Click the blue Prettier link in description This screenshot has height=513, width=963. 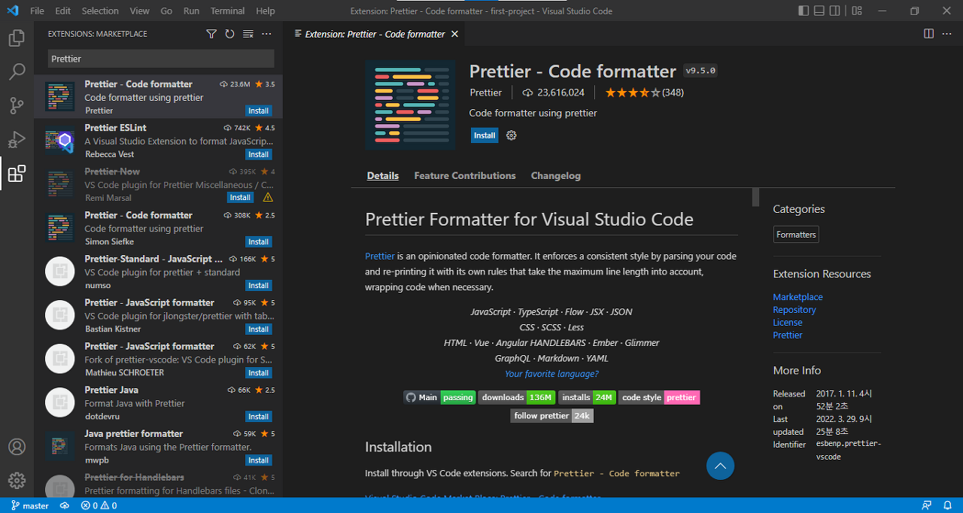click(x=380, y=256)
